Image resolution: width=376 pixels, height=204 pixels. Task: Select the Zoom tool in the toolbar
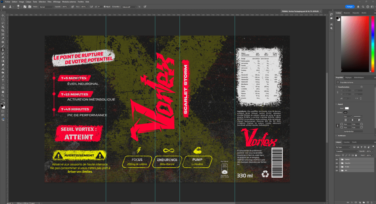pos(3,95)
